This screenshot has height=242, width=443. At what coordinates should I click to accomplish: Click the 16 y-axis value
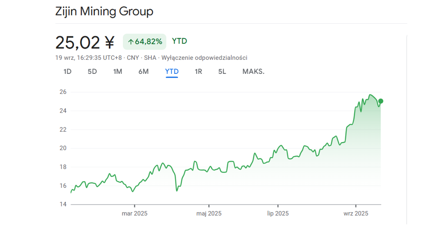tap(63, 185)
